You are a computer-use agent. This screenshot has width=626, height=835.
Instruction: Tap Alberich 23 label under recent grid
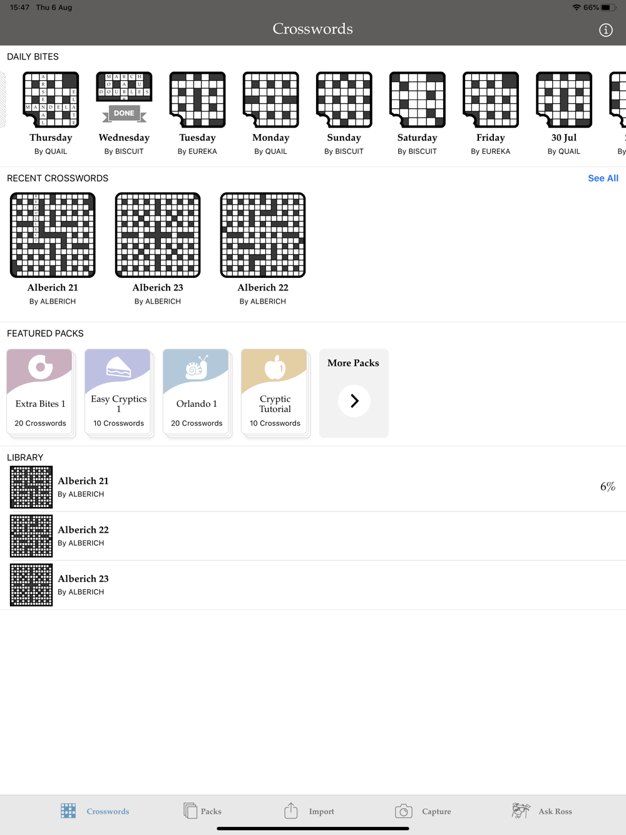158,288
